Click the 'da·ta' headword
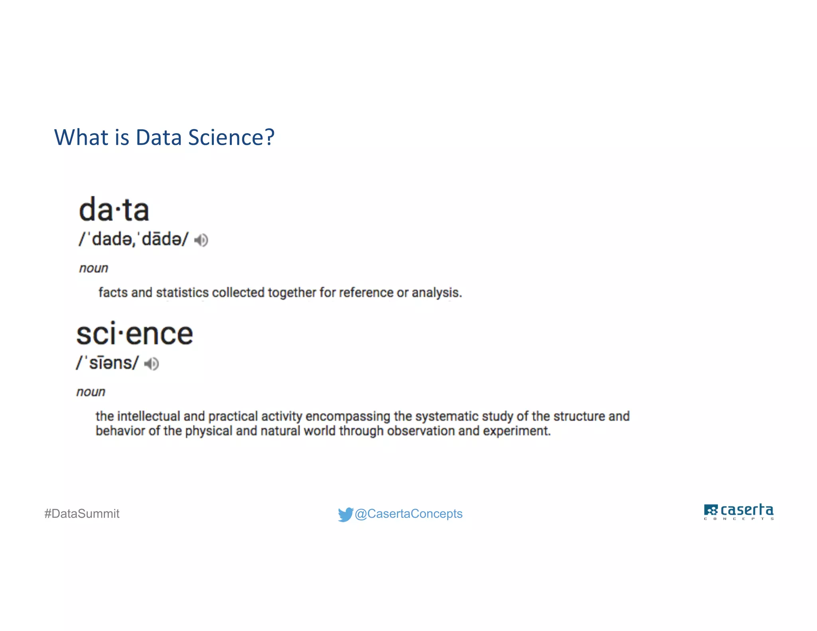This screenshot has height=631, width=817. [114, 210]
